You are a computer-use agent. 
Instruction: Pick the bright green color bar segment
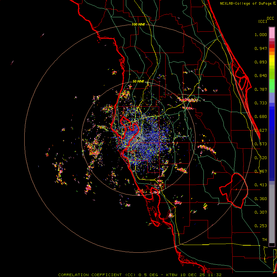click(x=272, y=84)
